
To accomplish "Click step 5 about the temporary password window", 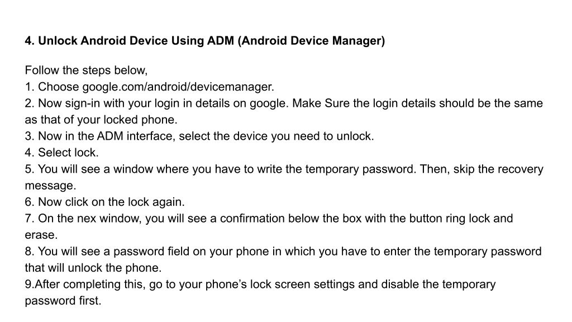I will point(284,169).
